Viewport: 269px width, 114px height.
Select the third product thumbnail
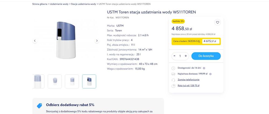point(72,81)
